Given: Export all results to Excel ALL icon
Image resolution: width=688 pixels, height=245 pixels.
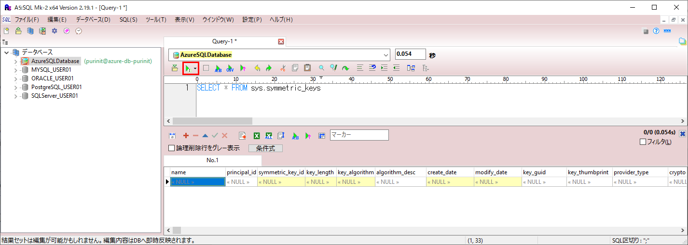Looking at the screenshot, I should pos(269,136).
